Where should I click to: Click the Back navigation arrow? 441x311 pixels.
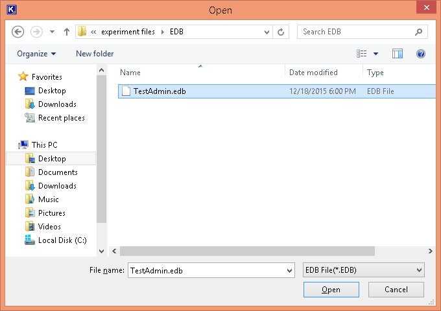click(18, 32)
